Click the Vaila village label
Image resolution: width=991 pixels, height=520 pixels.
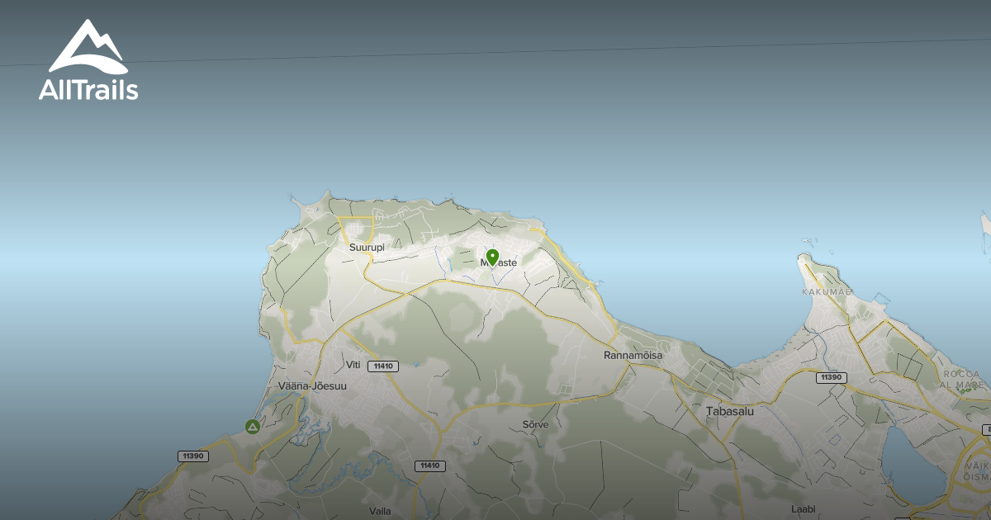click(x=381, y=511)
